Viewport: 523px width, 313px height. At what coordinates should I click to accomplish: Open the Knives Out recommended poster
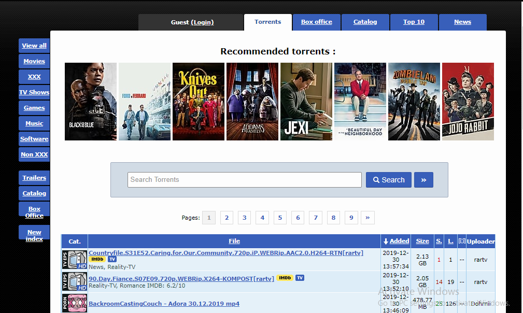199,102
